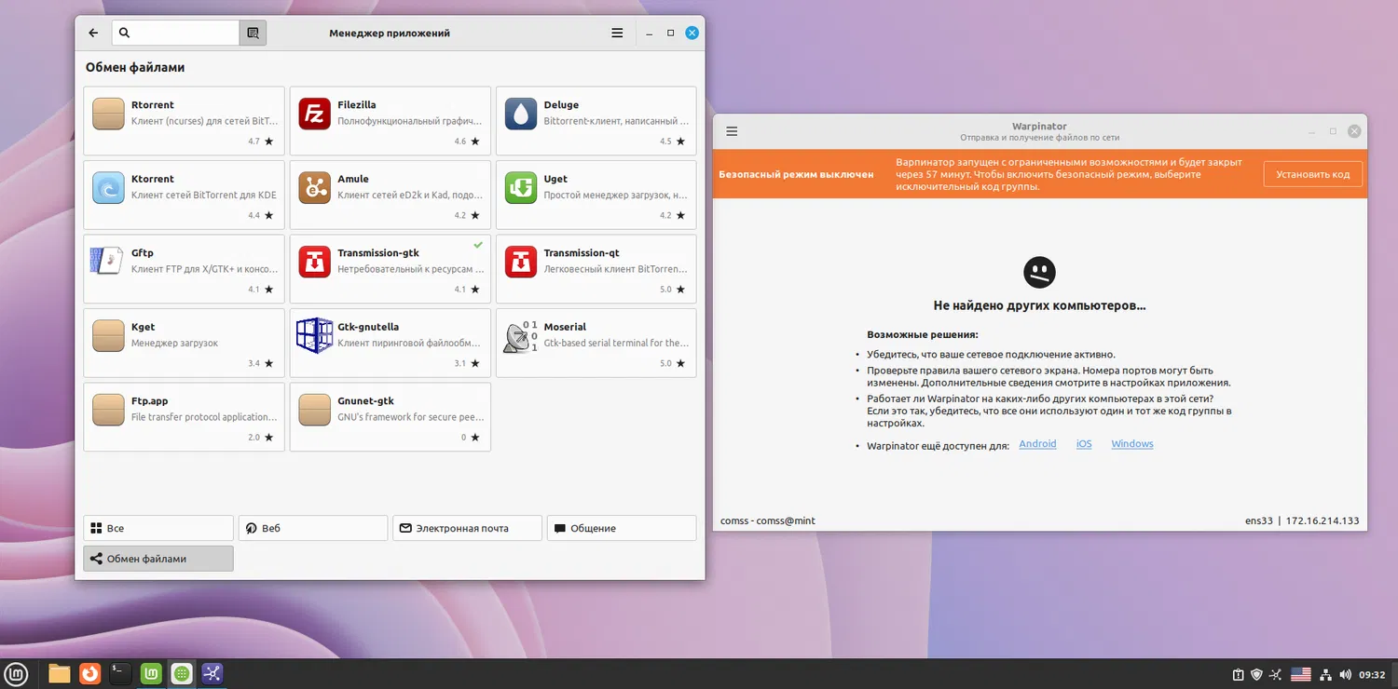Open the Moserial app card

tap(596, 343)
